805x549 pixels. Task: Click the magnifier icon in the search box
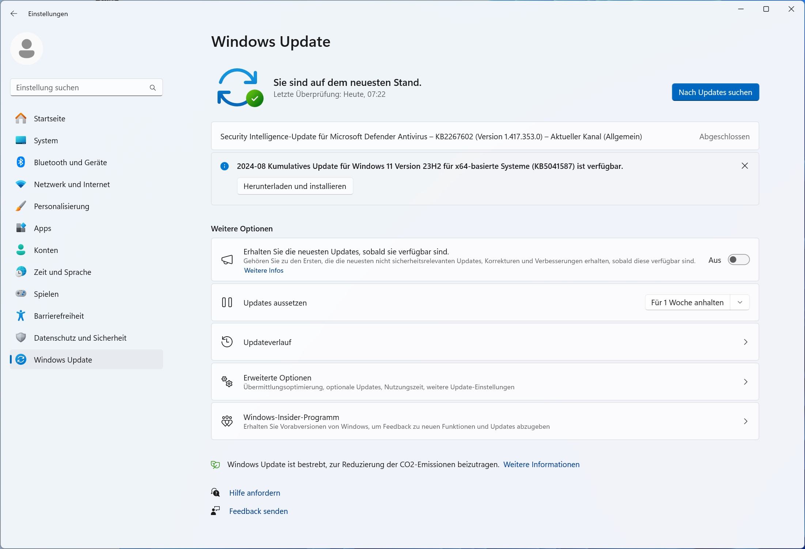coord(153,88)
